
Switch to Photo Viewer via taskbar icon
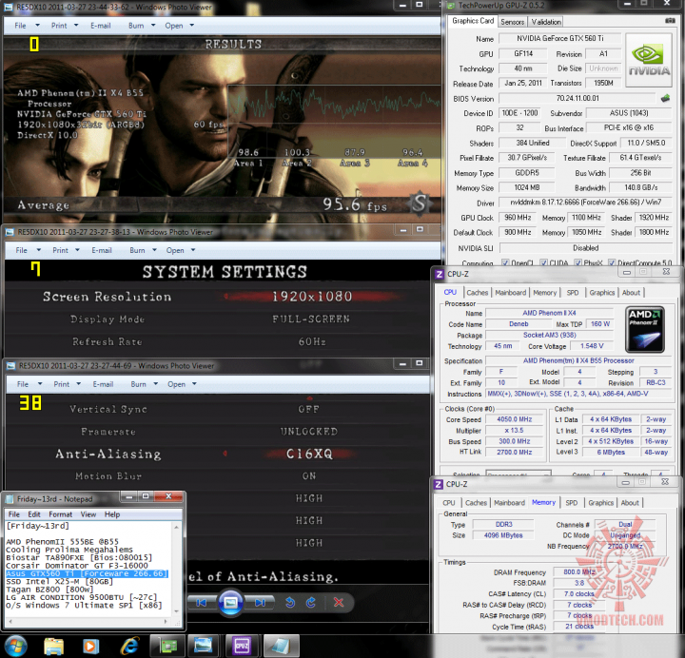click(x=204, y=647)
